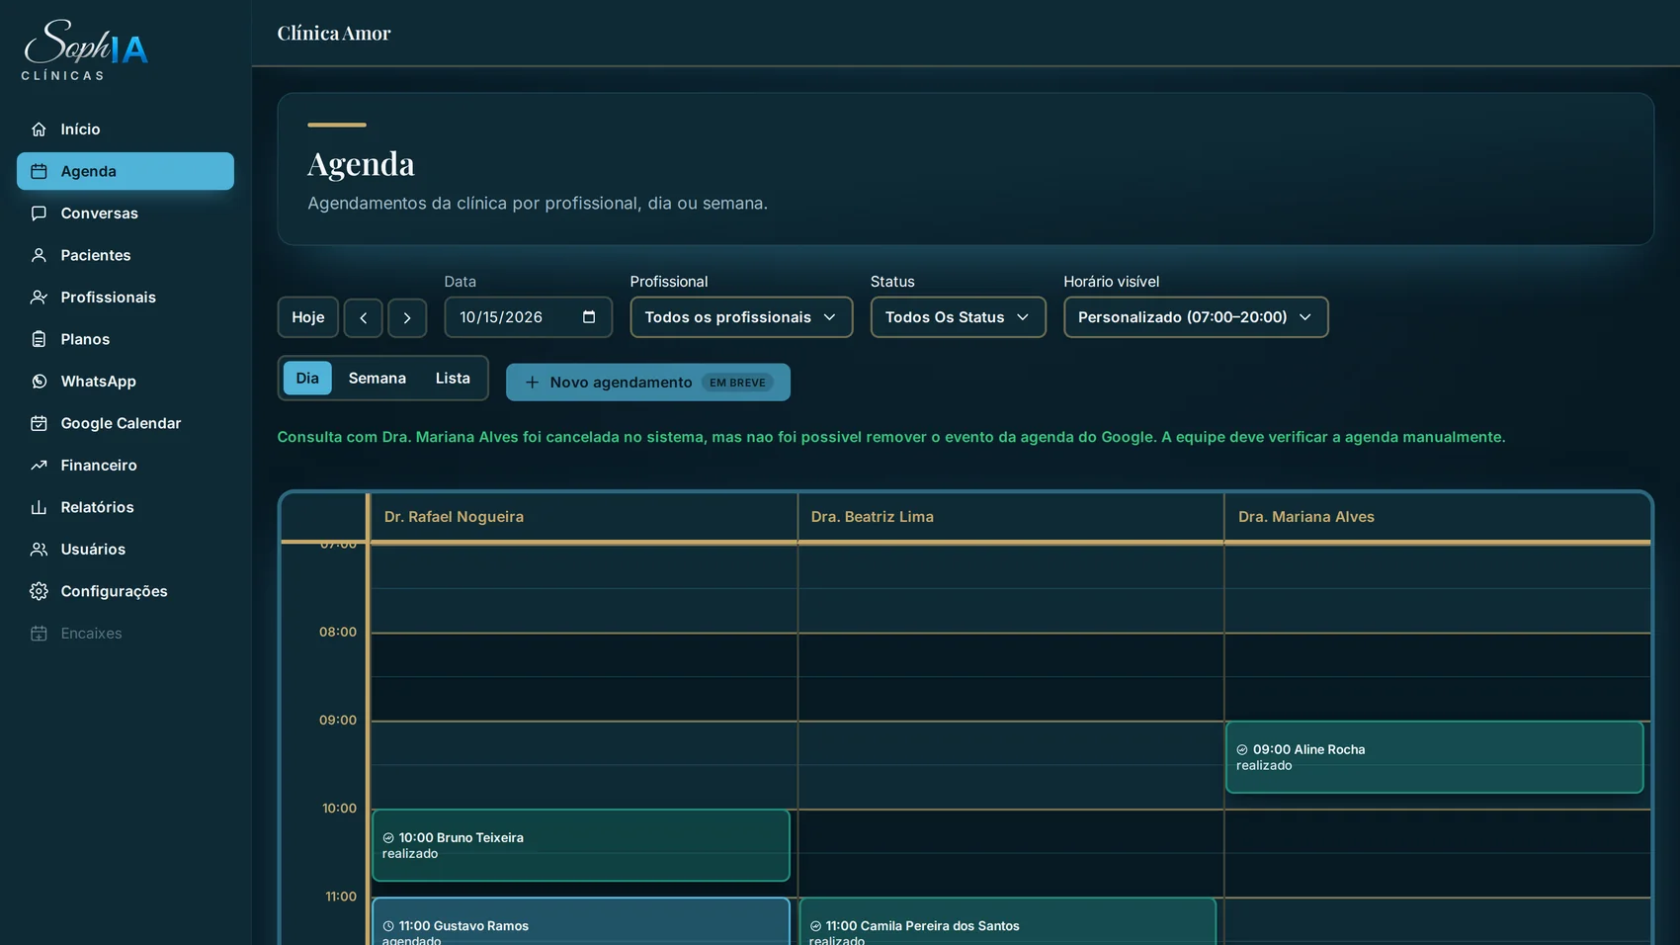The height and width of the screenshot is (945, 1680).
Task: Click the Google agenda cancellation warning message
Action: coord(891,437)
